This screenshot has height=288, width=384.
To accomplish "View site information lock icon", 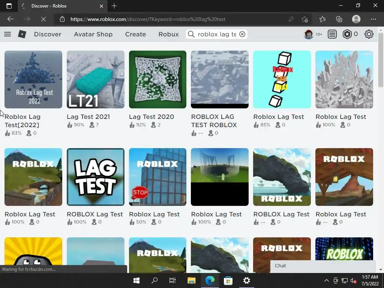I will (x=62, y=19).
